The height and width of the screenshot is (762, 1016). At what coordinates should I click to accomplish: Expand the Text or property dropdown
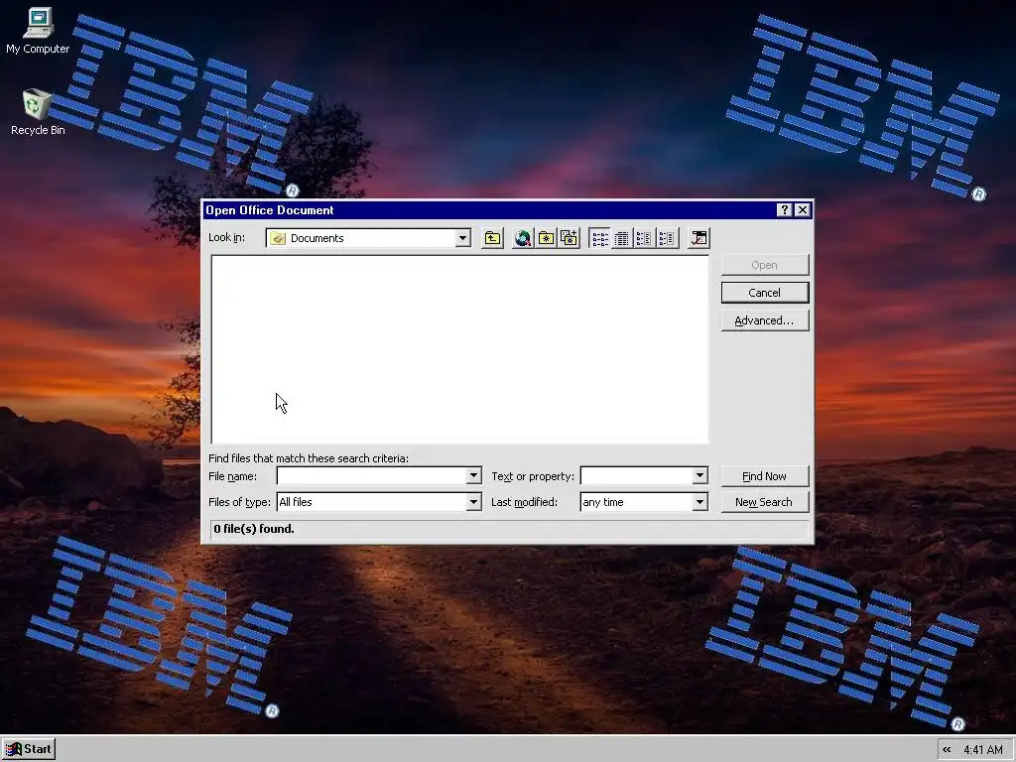click(x=699, y=476)
